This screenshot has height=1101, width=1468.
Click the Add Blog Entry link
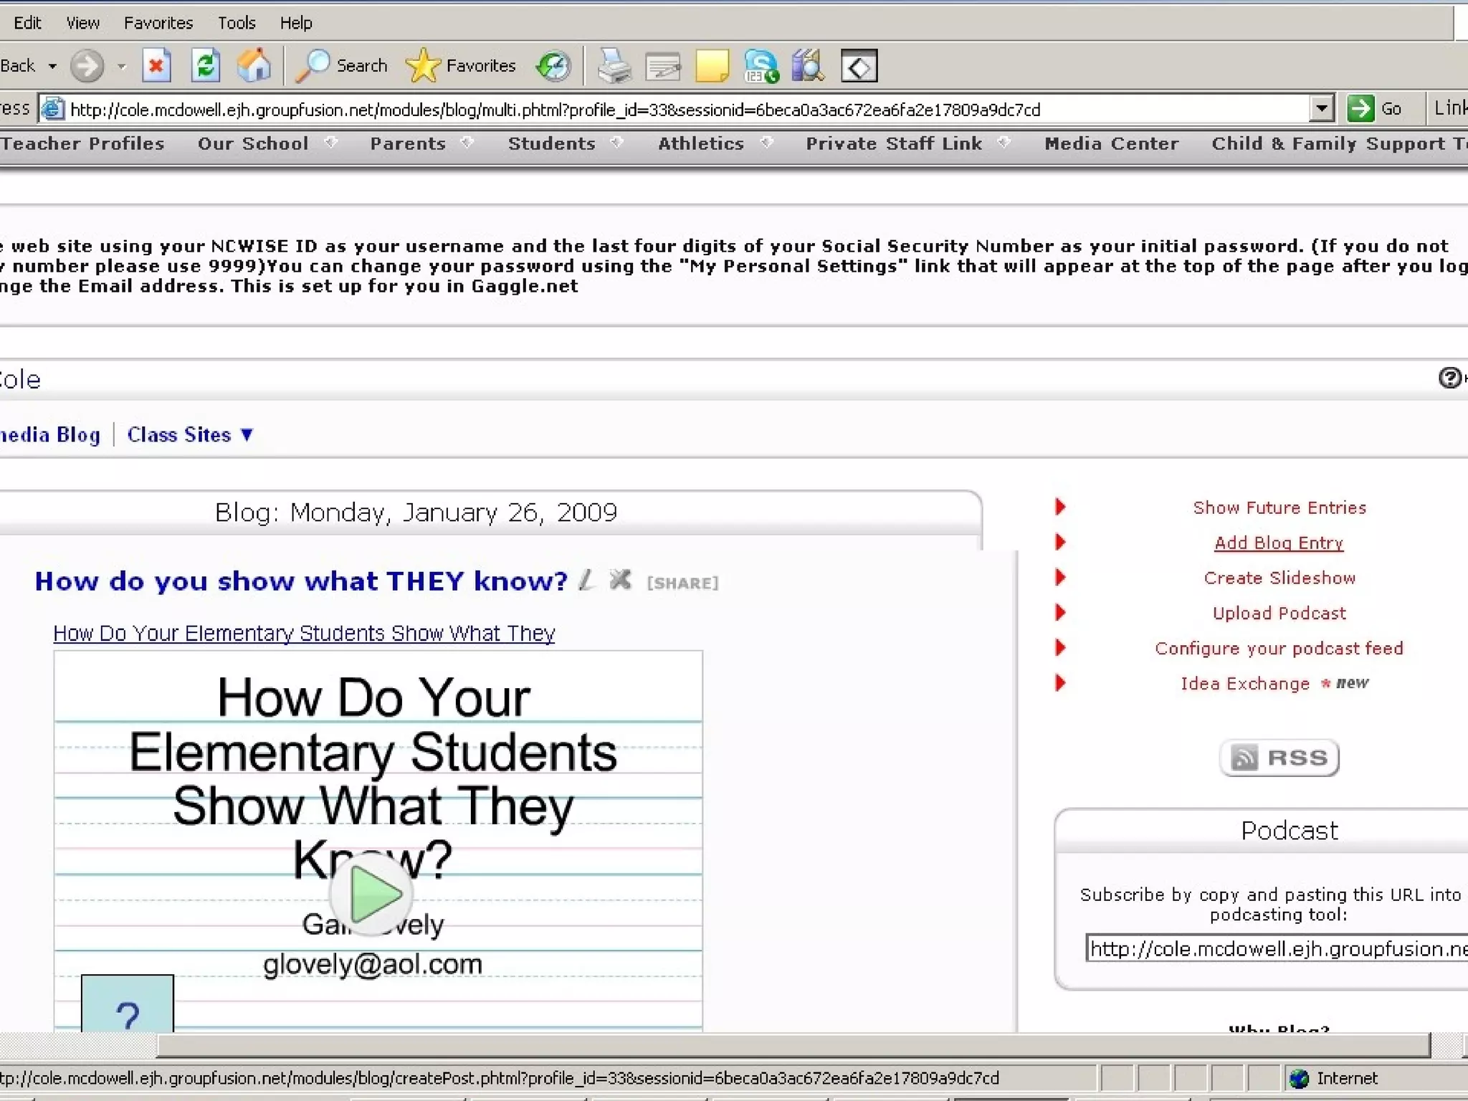[x=1279, y=543]
